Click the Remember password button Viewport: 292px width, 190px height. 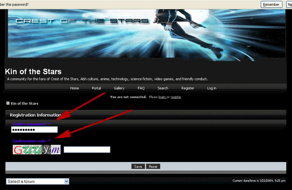272,4
